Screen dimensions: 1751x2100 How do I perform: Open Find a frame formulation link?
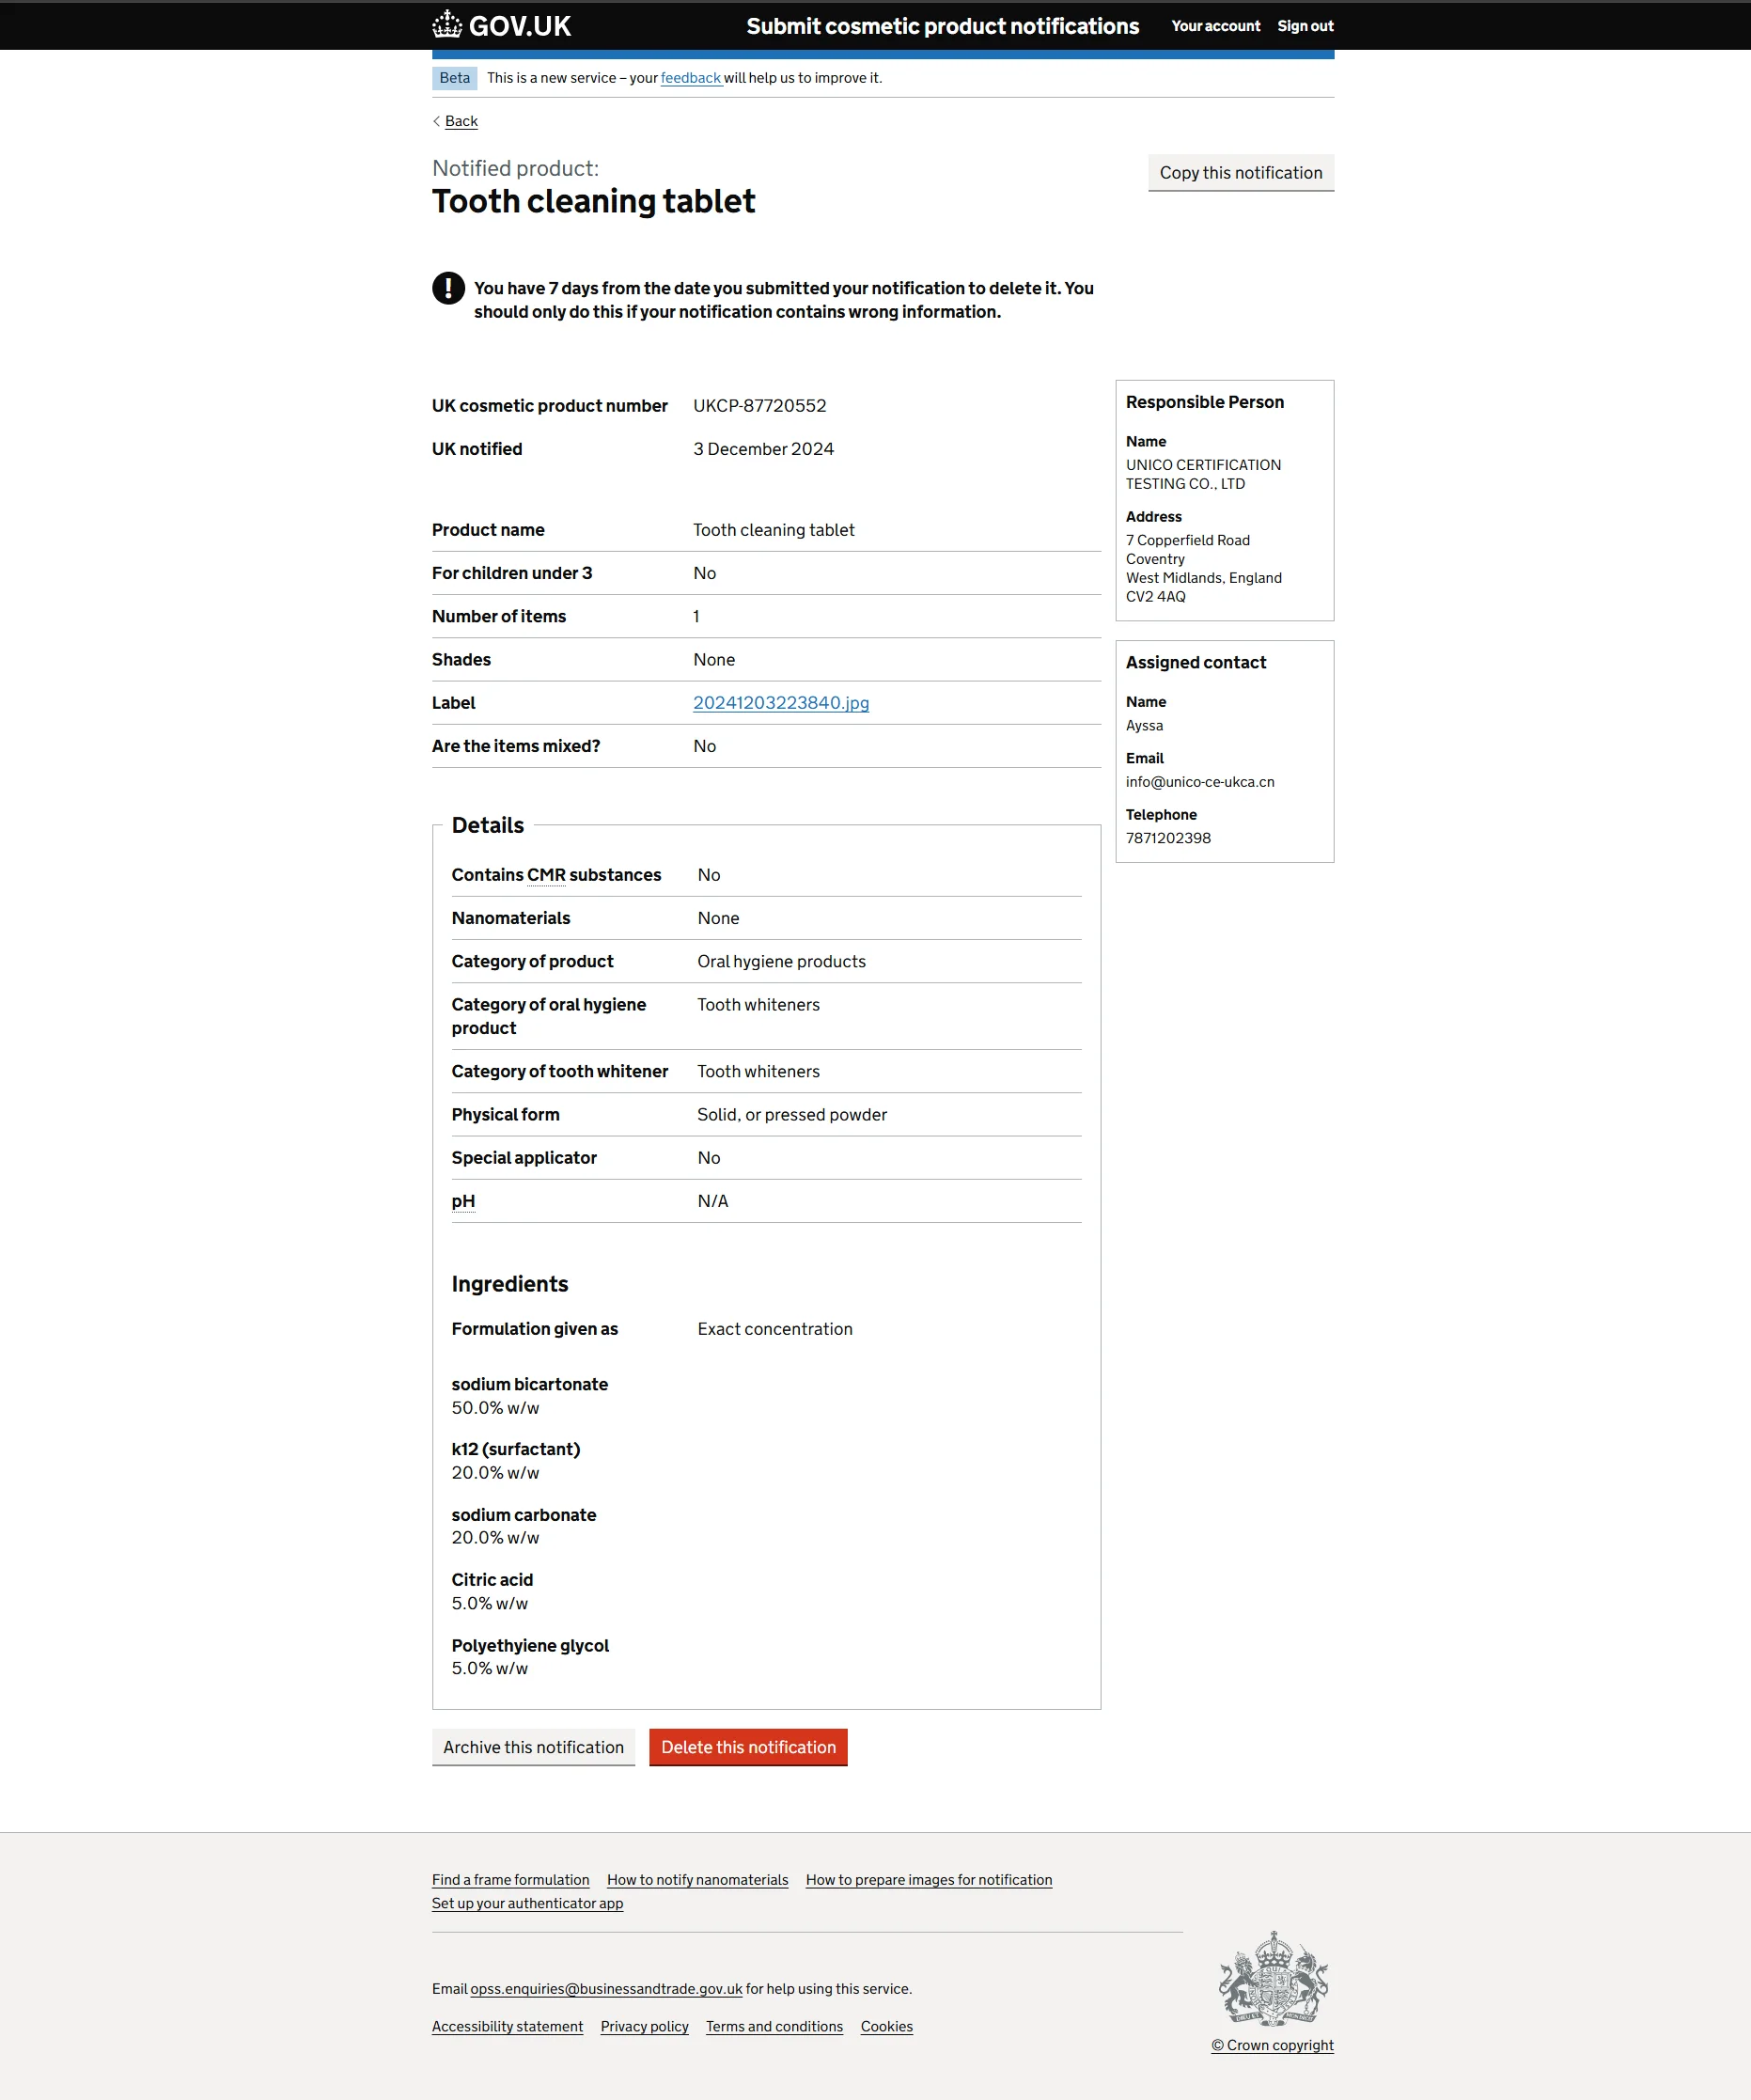click(x=510, y=1880)
